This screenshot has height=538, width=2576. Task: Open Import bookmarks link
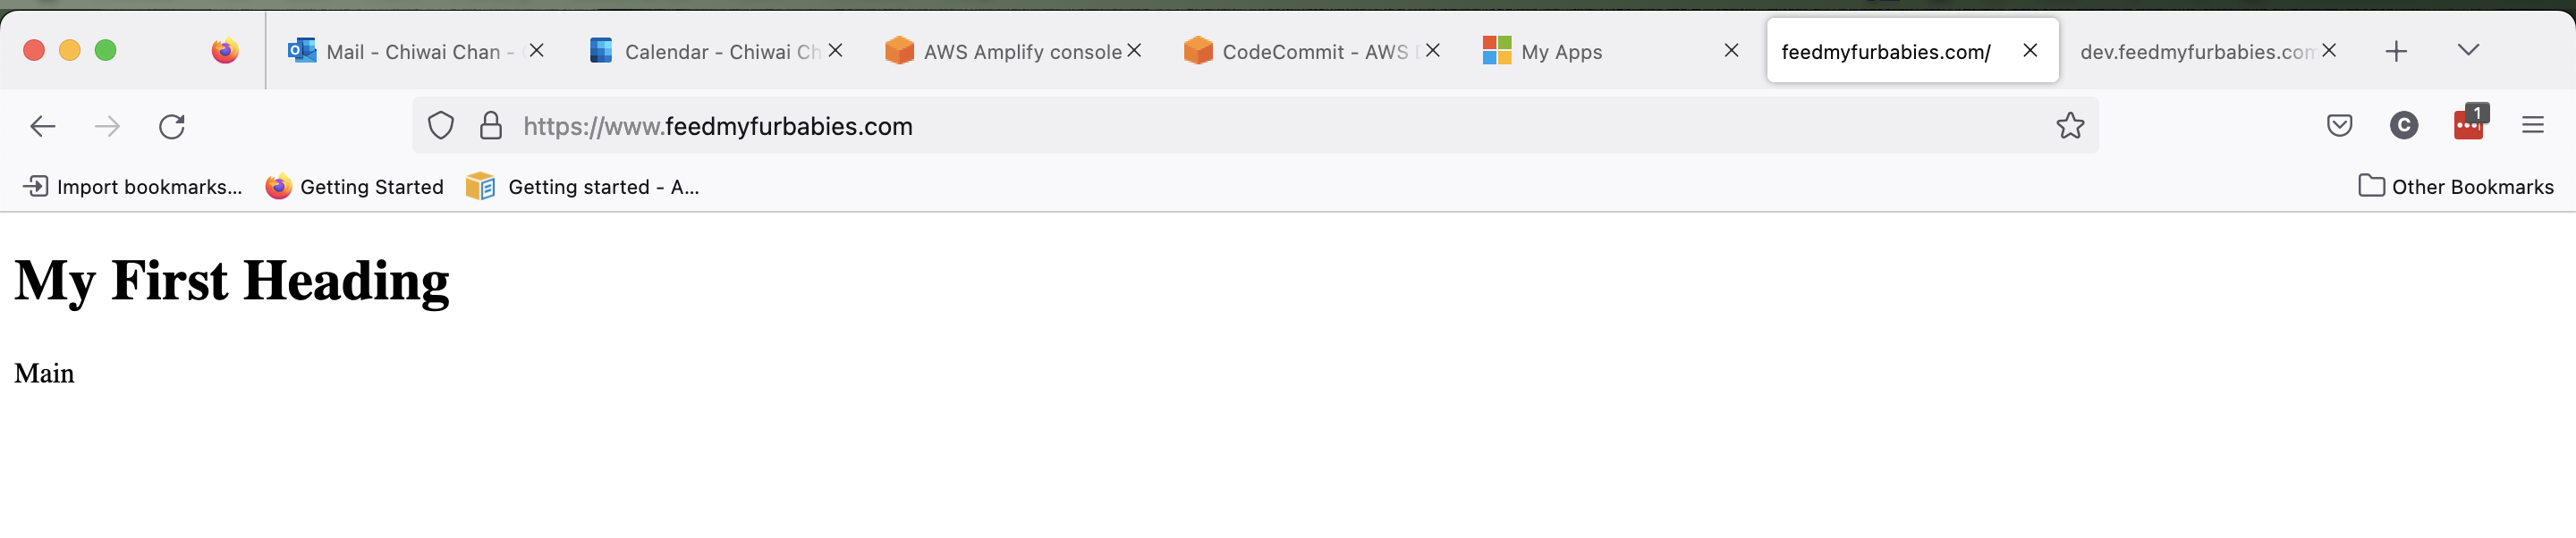click(x=132, y=187)
